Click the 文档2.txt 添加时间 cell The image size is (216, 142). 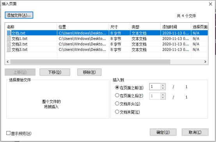(176, 44)
